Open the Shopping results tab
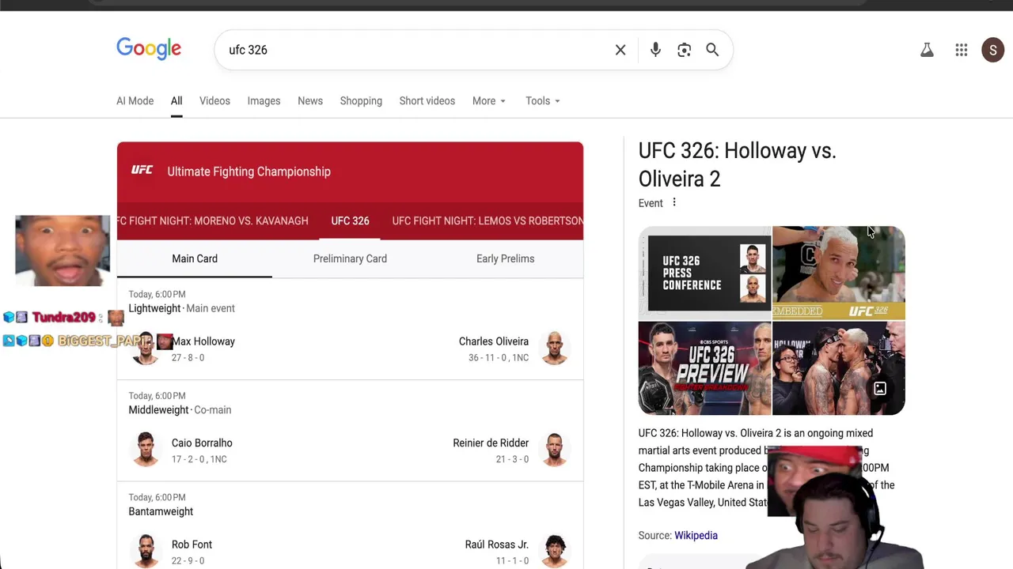The height and width of the screenshot is (569, 1013). [361, 101]
